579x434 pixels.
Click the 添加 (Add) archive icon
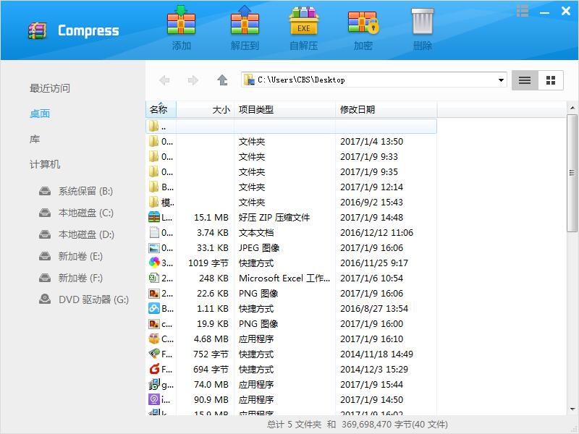[181, 20]
